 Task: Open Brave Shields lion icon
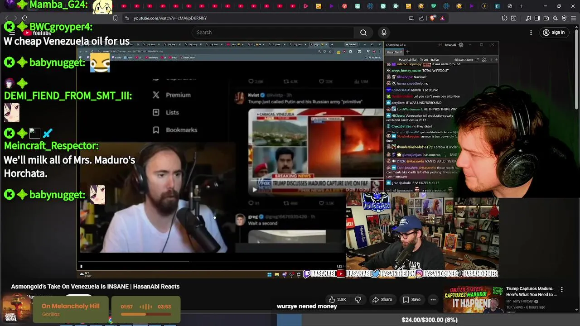pos(432,18)
